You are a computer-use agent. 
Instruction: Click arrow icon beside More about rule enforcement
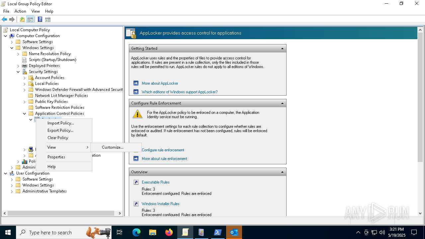(x=136, y=159)
